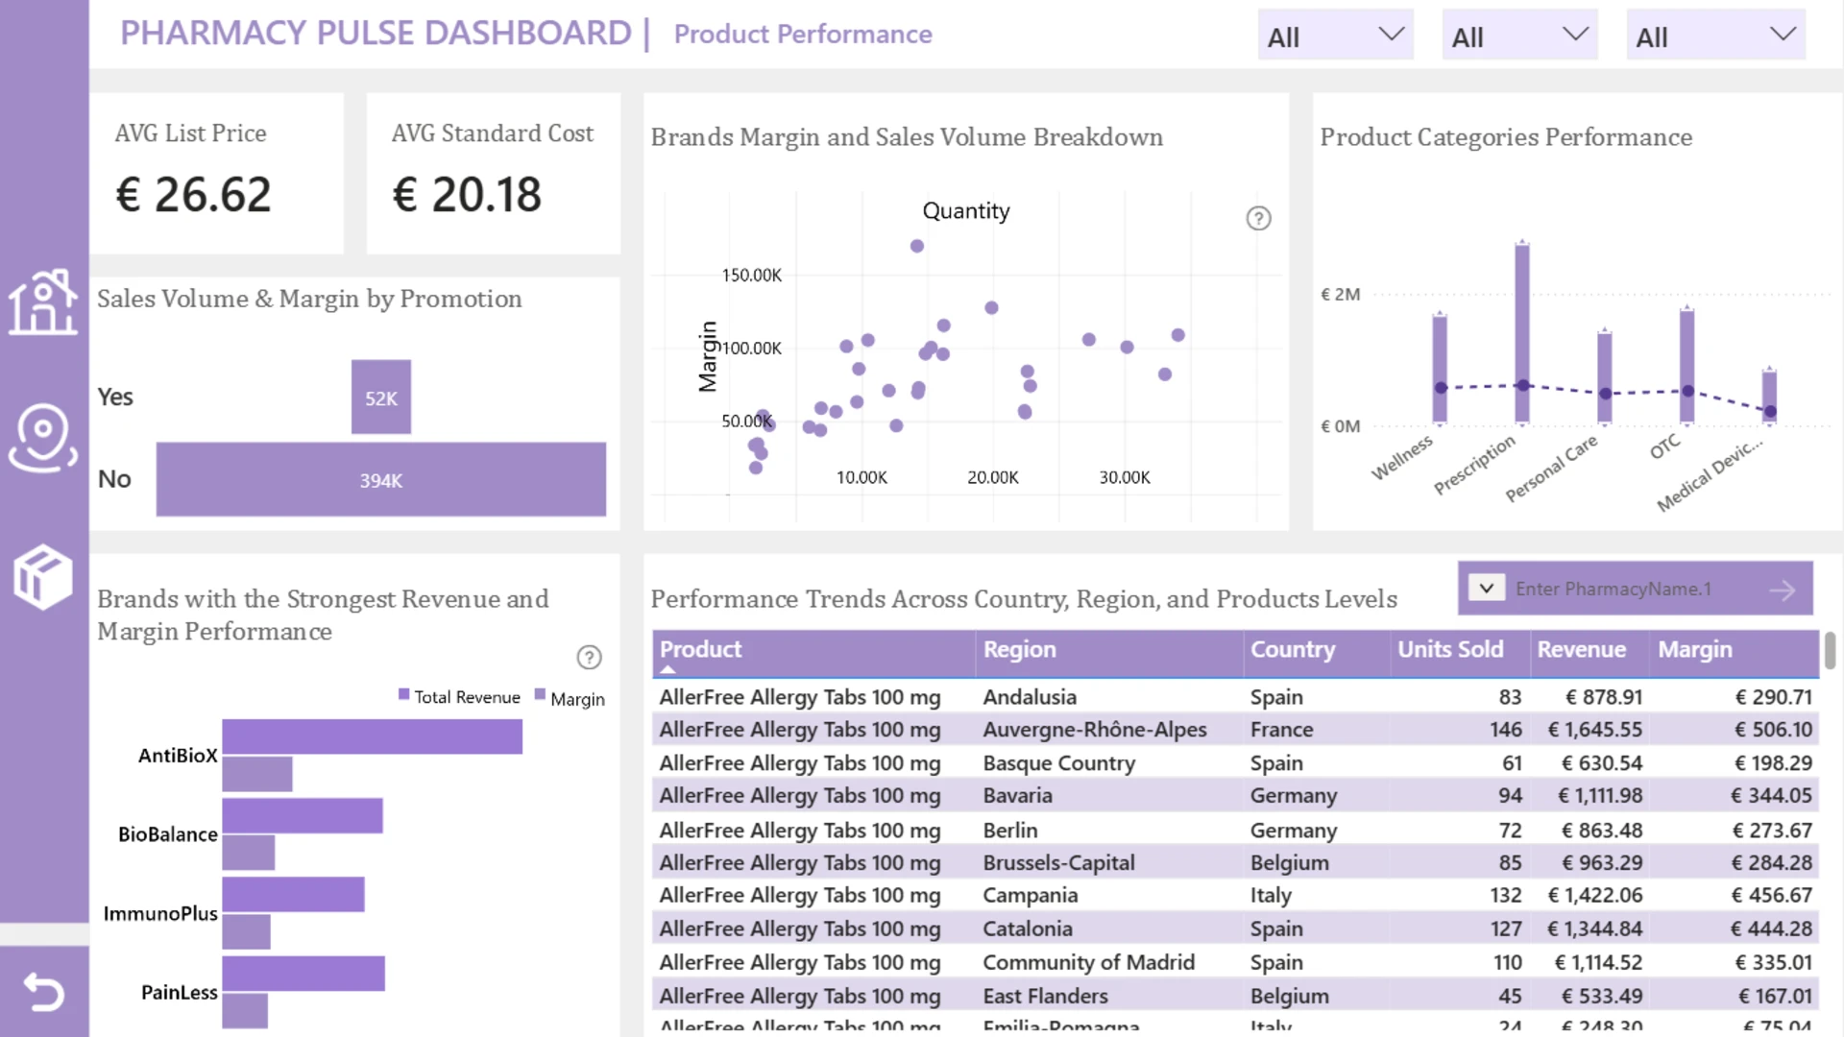Click the back arrow icon
Viewport: 1844px width, 1037px height.
(x=43, y=991)
